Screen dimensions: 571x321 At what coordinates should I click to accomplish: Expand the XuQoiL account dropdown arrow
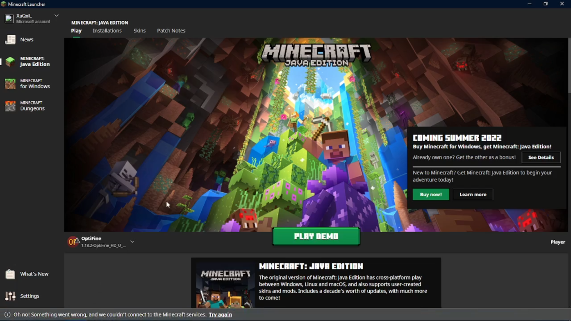tap(56, 16)
